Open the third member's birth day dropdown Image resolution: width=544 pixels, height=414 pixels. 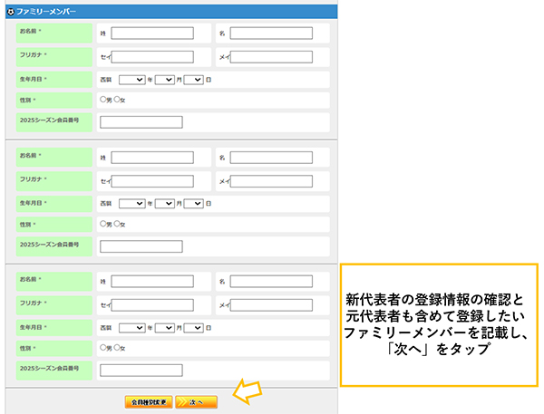tap(193, 326)
